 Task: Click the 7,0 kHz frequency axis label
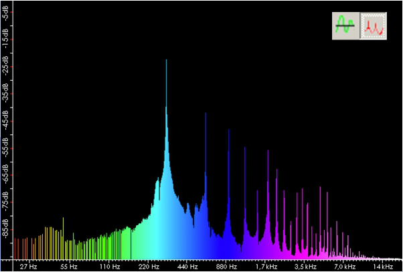click(345, 267)
